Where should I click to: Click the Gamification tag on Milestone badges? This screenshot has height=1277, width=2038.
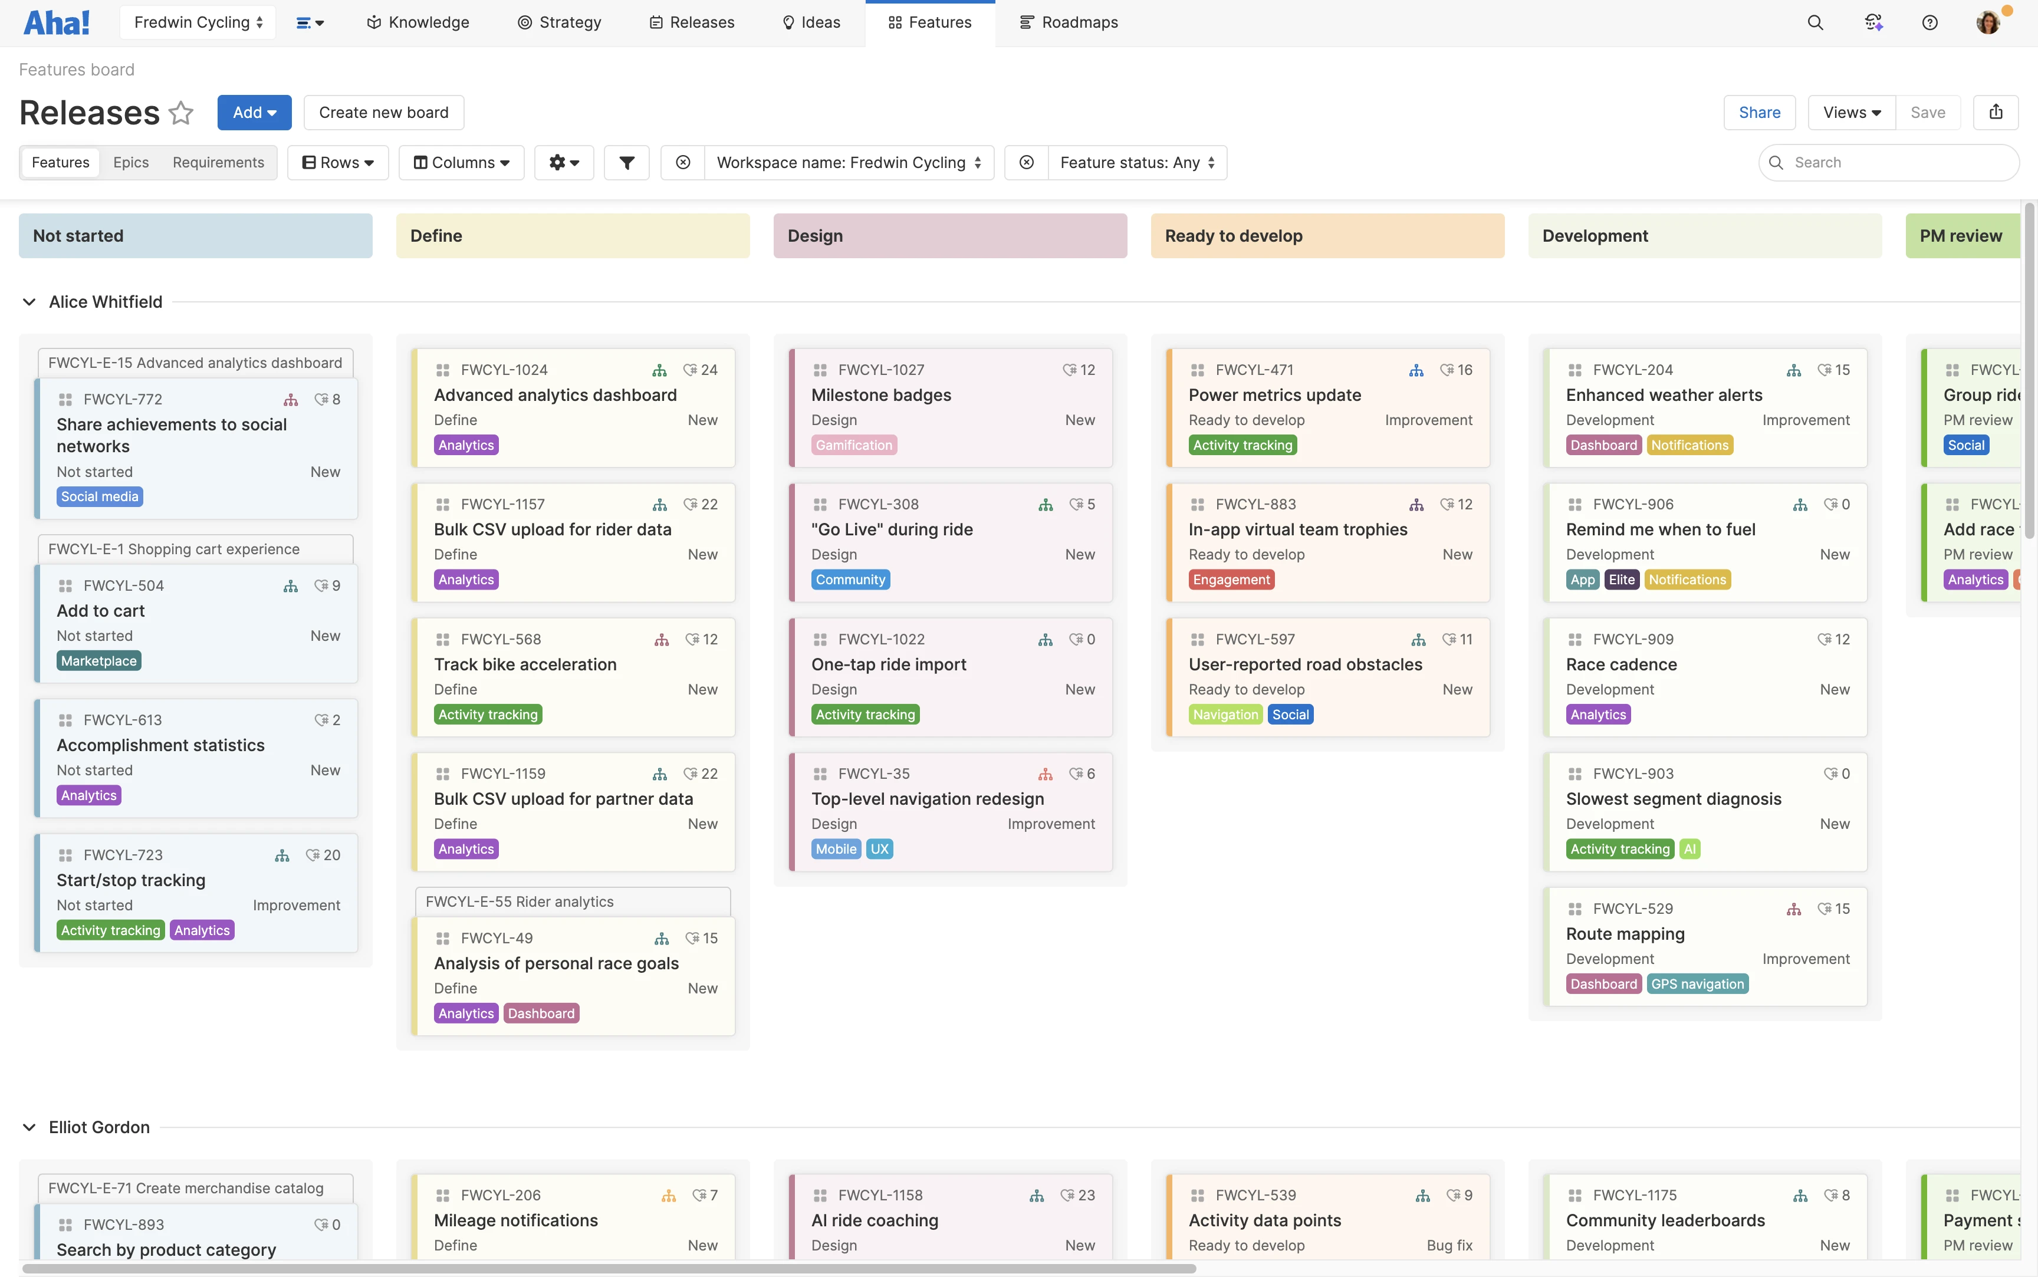[x=854, y=445]
